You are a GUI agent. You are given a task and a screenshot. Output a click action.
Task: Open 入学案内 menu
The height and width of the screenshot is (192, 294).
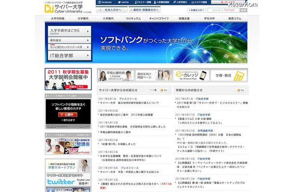point(108,19)
